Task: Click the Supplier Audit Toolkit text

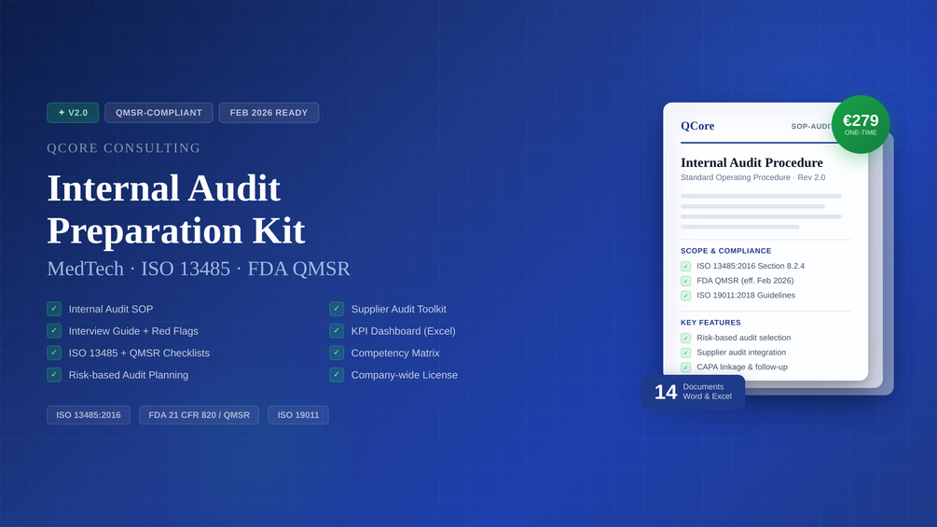Action: tap(399, 310)
